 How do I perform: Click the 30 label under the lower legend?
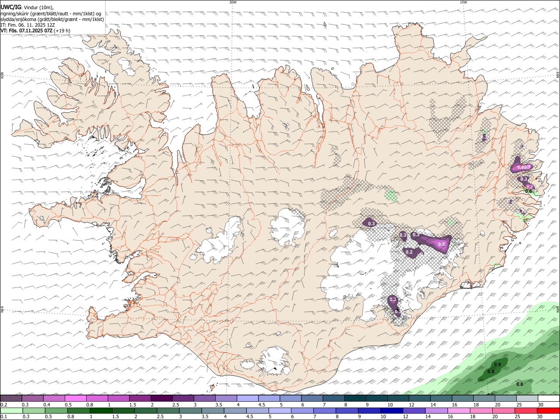click(539, 417)
